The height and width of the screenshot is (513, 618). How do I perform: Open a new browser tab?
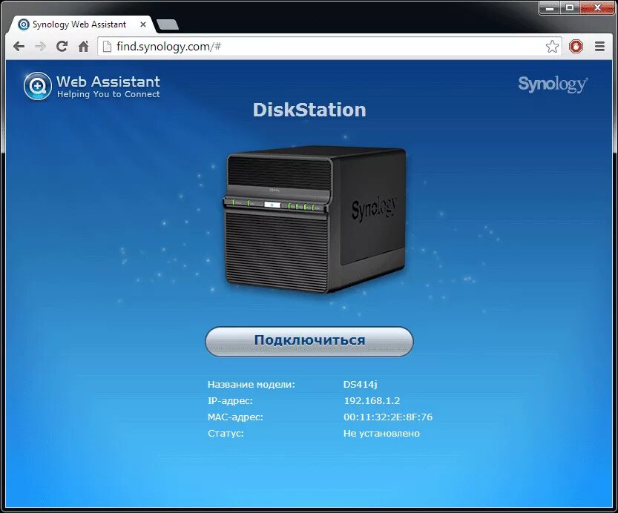[168, 24]
